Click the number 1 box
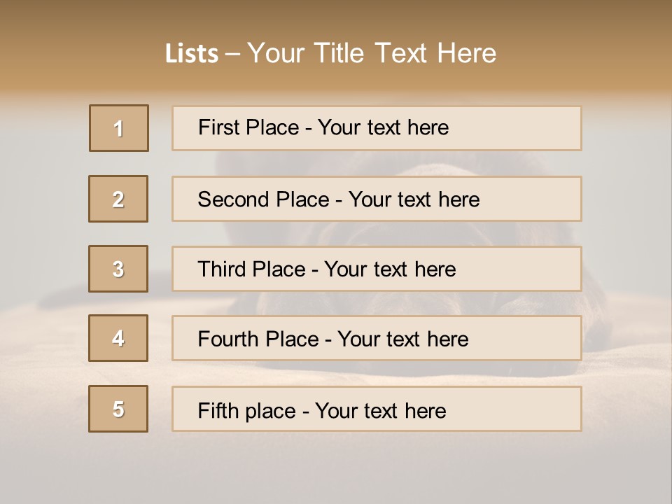672x504 pixels. [119, 128]
